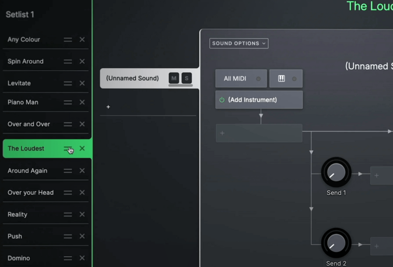Click the X icon beside Domino
Screen dimensions: 393x267
(82, 258)
